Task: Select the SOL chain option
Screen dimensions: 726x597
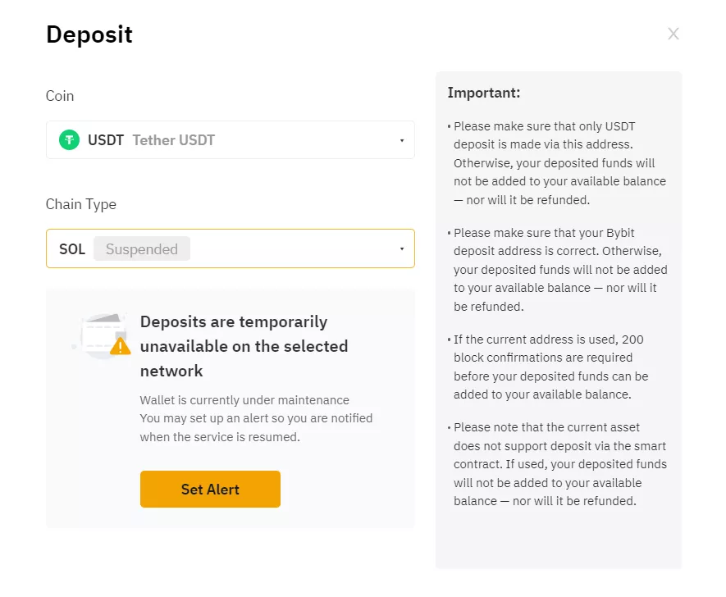Action: point(71,248)
